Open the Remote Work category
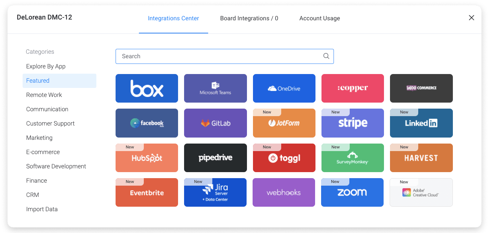The width and height of the screenshot is (489, 233). click(59, 95)
